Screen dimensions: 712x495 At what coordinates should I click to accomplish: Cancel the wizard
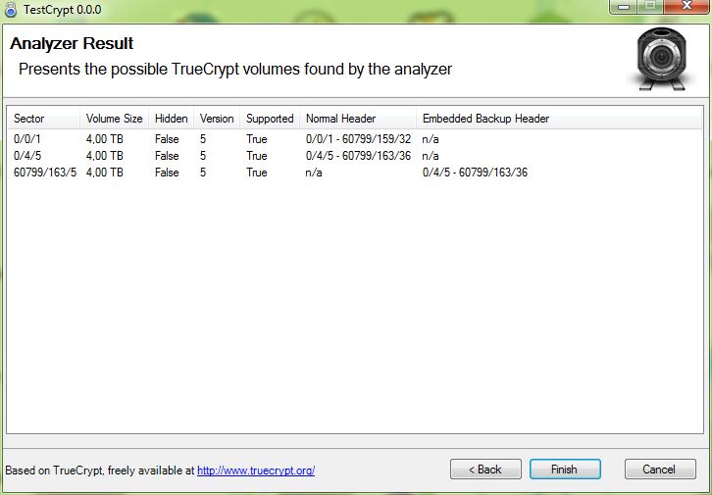[x=660, y=470]
